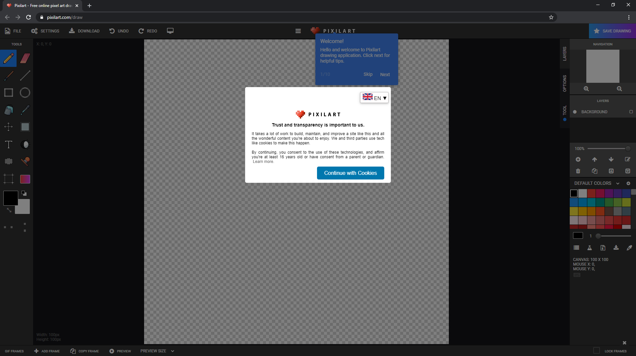
Task: Edit layer with pencil-square icon
Action: tap(628, 159)
